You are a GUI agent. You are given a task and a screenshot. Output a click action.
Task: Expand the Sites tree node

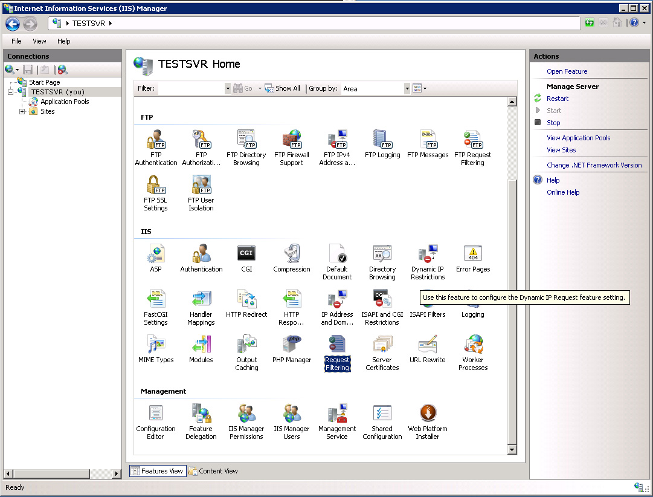pos(22,111)
